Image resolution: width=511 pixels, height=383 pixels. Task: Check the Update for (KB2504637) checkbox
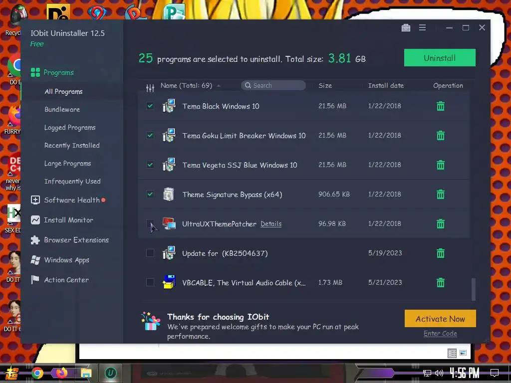(150, 253)
